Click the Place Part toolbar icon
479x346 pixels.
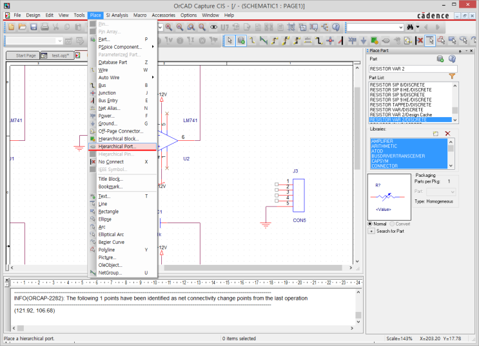pyautogui.click(x=241, y=41)
